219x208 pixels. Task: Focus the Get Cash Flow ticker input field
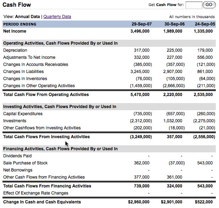(194, 5)
